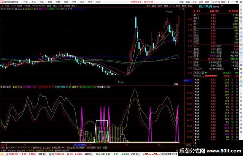
Task: Click the 标记 mark button
Action: point(178,6)
